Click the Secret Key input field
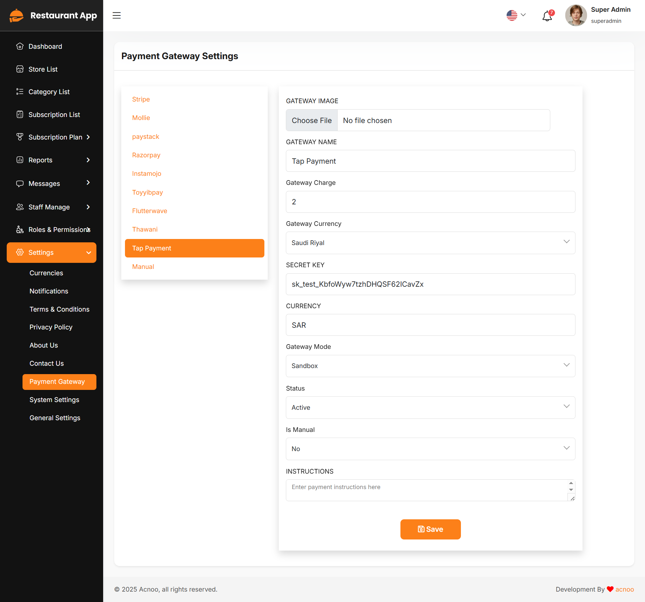 click(x=430, y=284)
